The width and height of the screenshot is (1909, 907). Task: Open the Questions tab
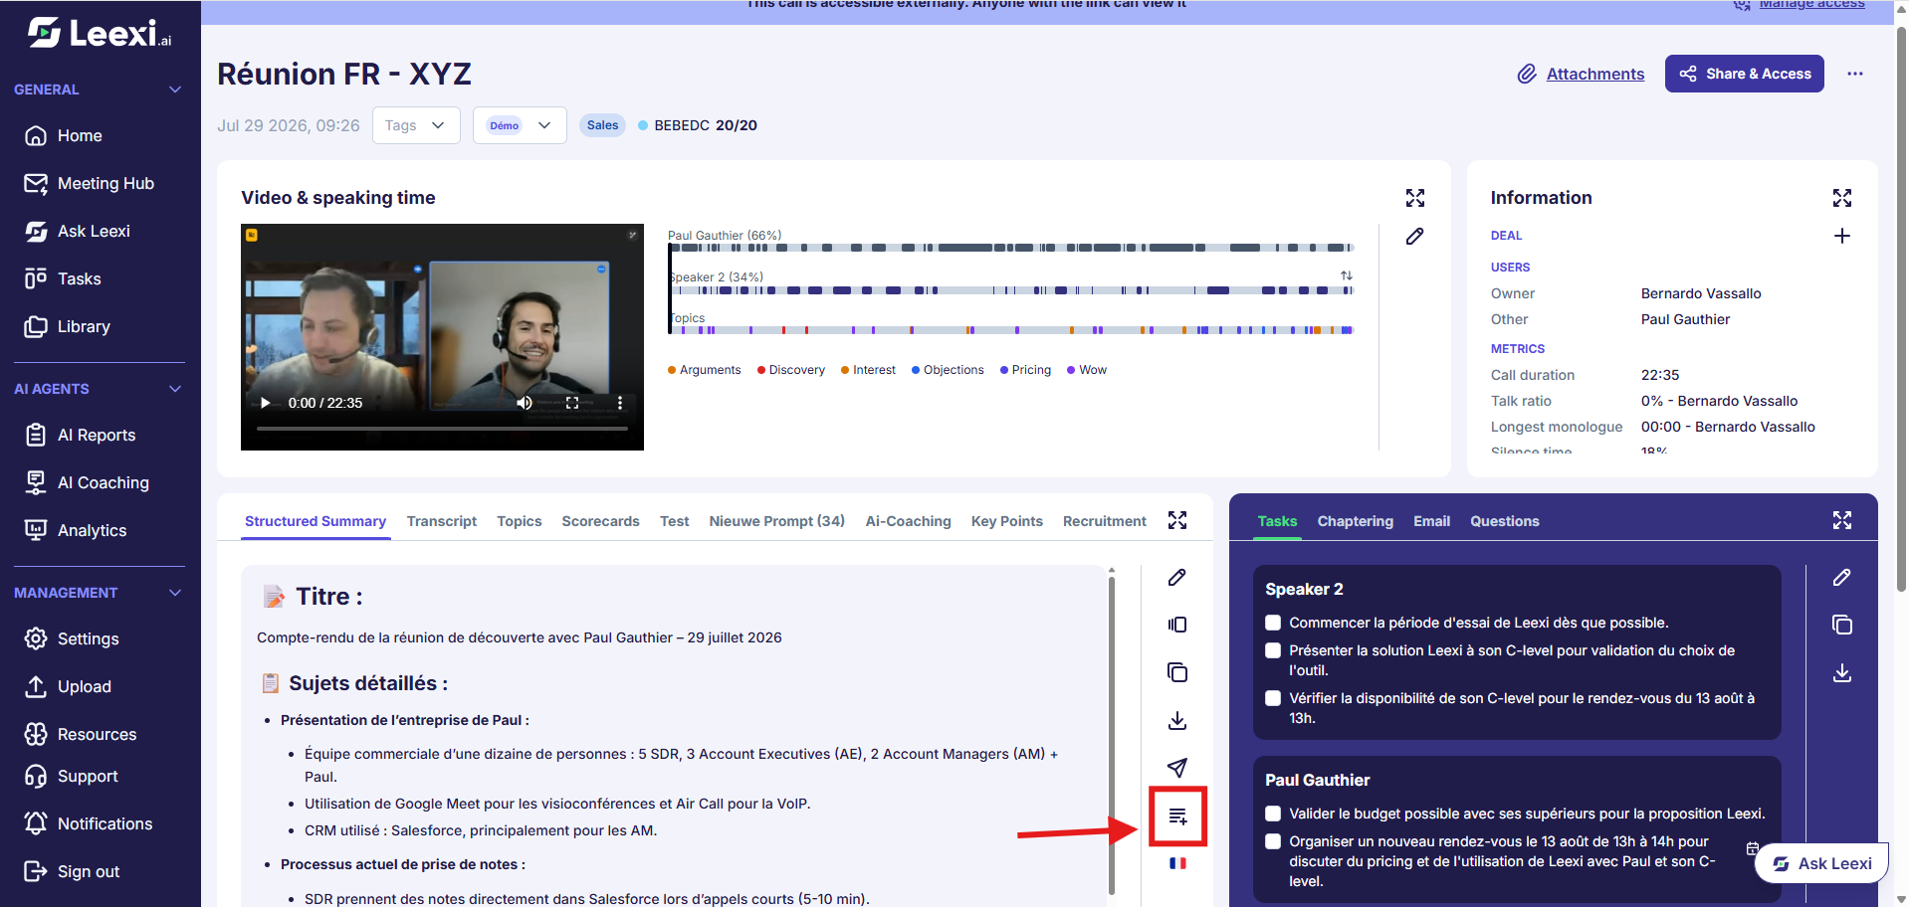click(x=1504, y=521)
